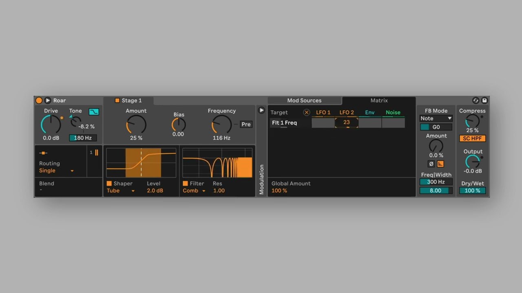522x293 pixels.
Task: Toggle the Roar device on/off button
Action: tap(39, 101)
